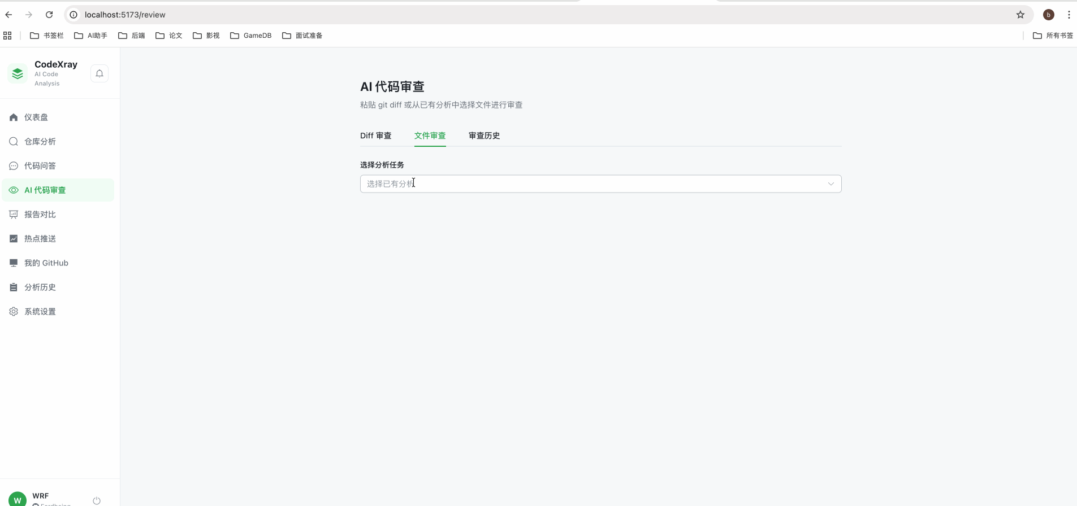Image resolution: width=1077 pixels, height=506 pixels.
Task: Open the apps grid shortcut
Action: click(x=7, y=36)
